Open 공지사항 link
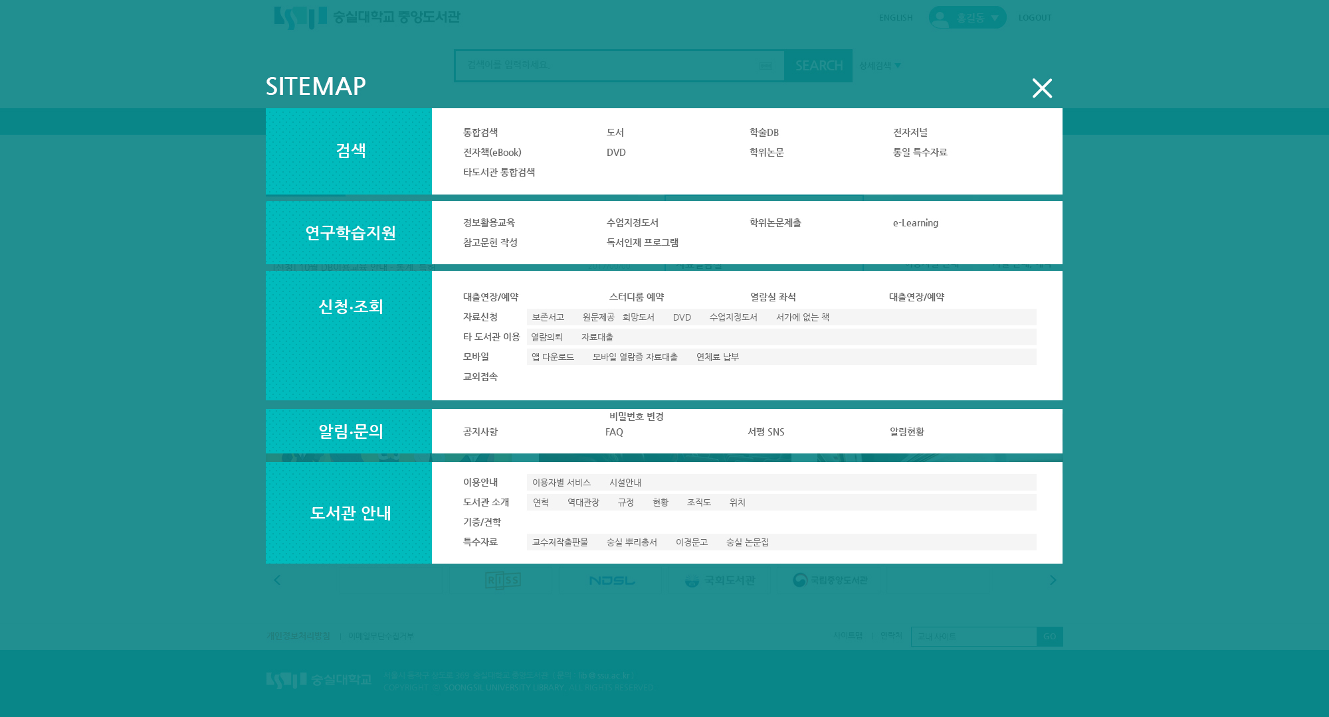Screen dimensions: 1329x717 pyautogui.click(x=480, y=432)
